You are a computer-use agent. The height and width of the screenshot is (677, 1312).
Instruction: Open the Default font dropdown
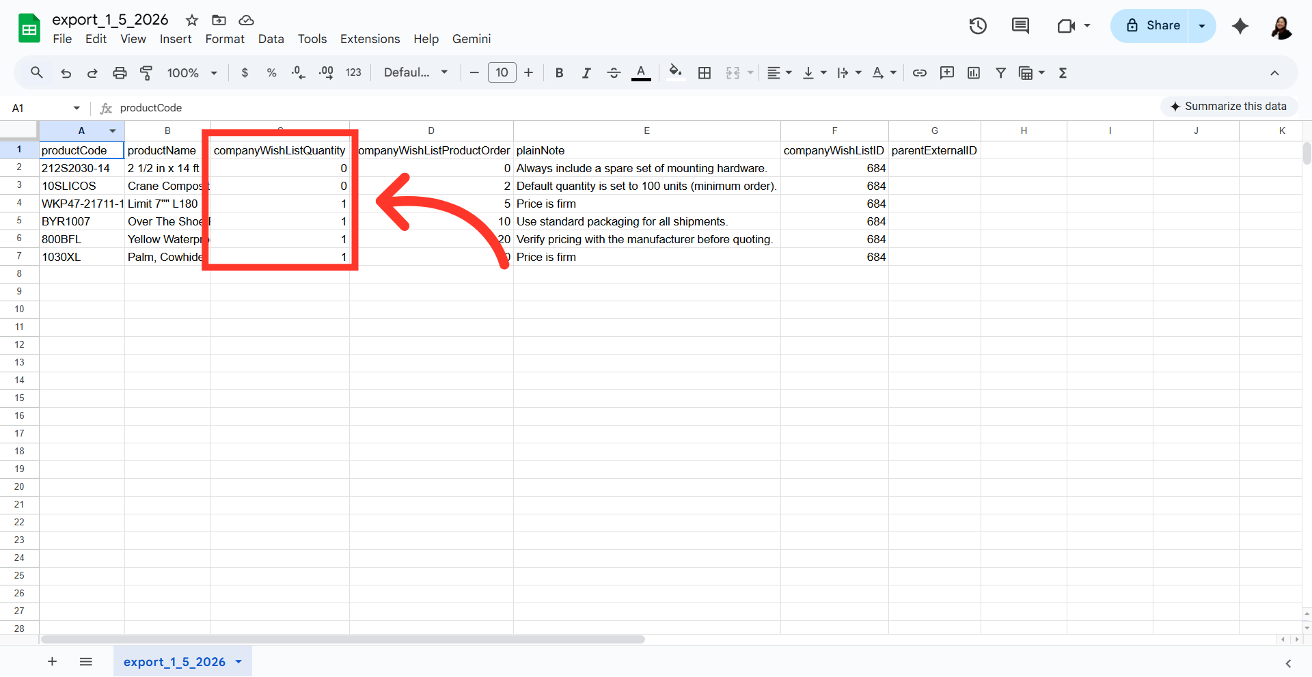[415, 72]
